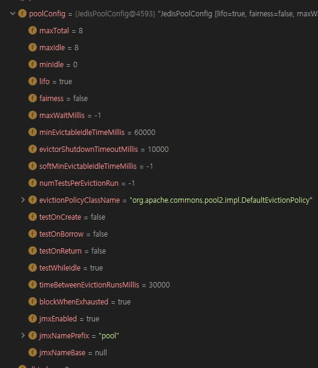Click the field icon beside maxTotal
This screenshot has width=318, height=368.
pyautogui.click(x=33, y=30)
